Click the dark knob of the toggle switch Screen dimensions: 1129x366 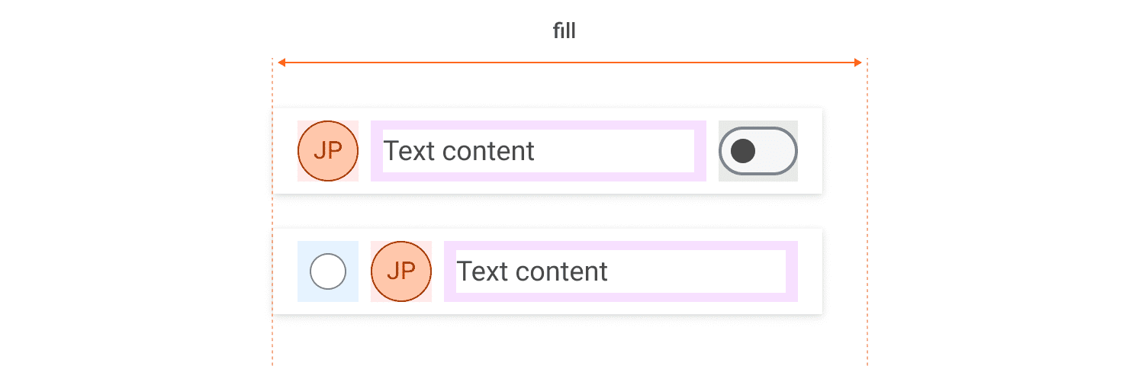pyautogui.click(x=743, y=151)
